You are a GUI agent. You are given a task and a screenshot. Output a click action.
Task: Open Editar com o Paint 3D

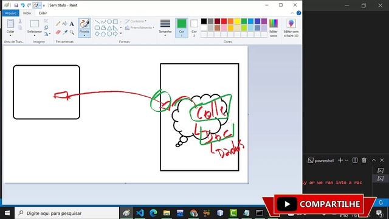(291, 29)
